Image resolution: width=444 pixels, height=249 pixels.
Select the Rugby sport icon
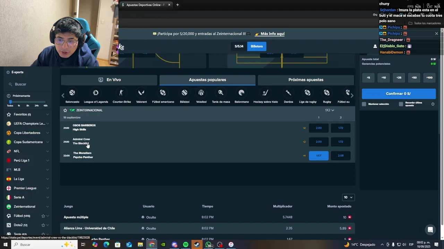[x=327, y=93]
